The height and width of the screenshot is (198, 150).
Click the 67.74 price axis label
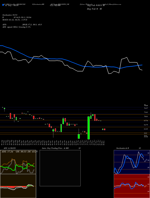pos(146,121)
